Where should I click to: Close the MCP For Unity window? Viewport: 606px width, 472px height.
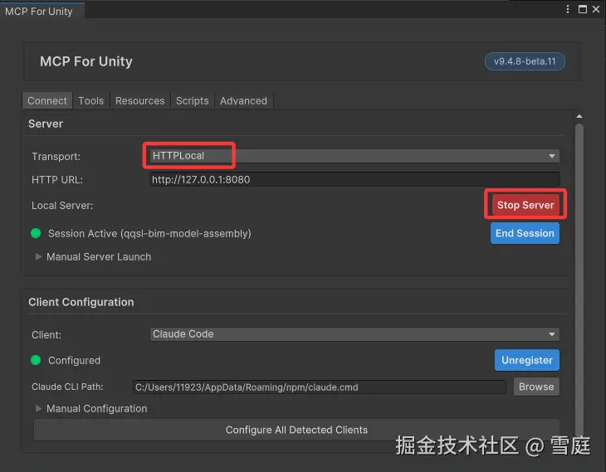596,9
